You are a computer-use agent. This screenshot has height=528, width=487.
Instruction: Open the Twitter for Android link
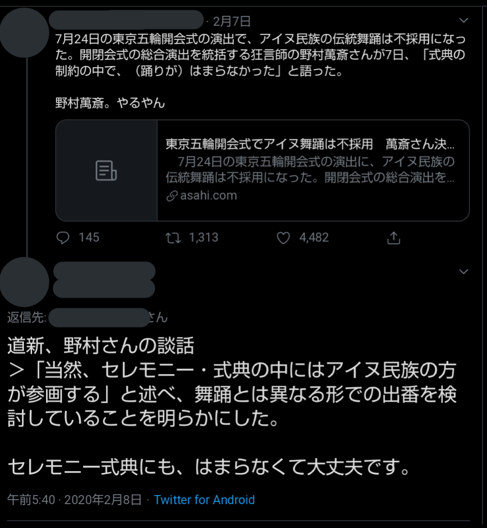point(204,500)
